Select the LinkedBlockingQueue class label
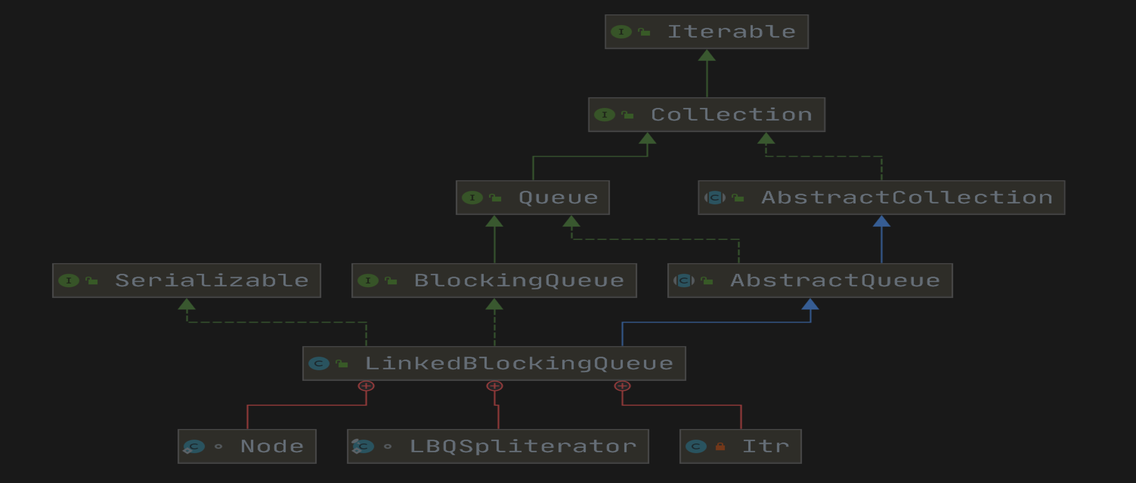 tap(519, 364)
